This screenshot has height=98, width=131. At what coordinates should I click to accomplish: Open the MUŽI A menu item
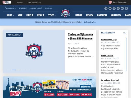click(30, 15)
